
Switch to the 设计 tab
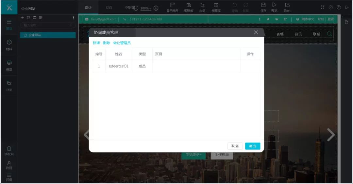pyautogui.click(x=88, y=8)
